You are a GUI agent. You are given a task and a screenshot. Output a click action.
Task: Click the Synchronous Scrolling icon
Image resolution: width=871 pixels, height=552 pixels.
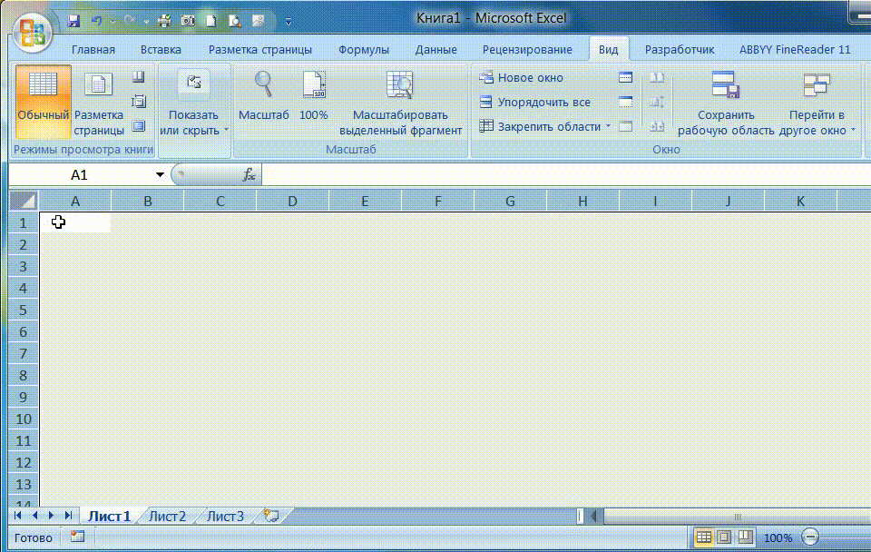[x=657, y=102]
